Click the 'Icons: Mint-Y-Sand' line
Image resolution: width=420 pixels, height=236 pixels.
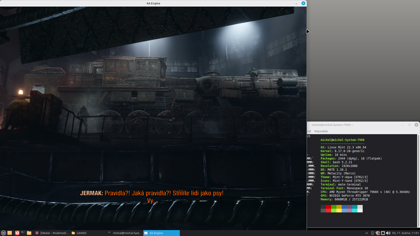tap(344, 181)
